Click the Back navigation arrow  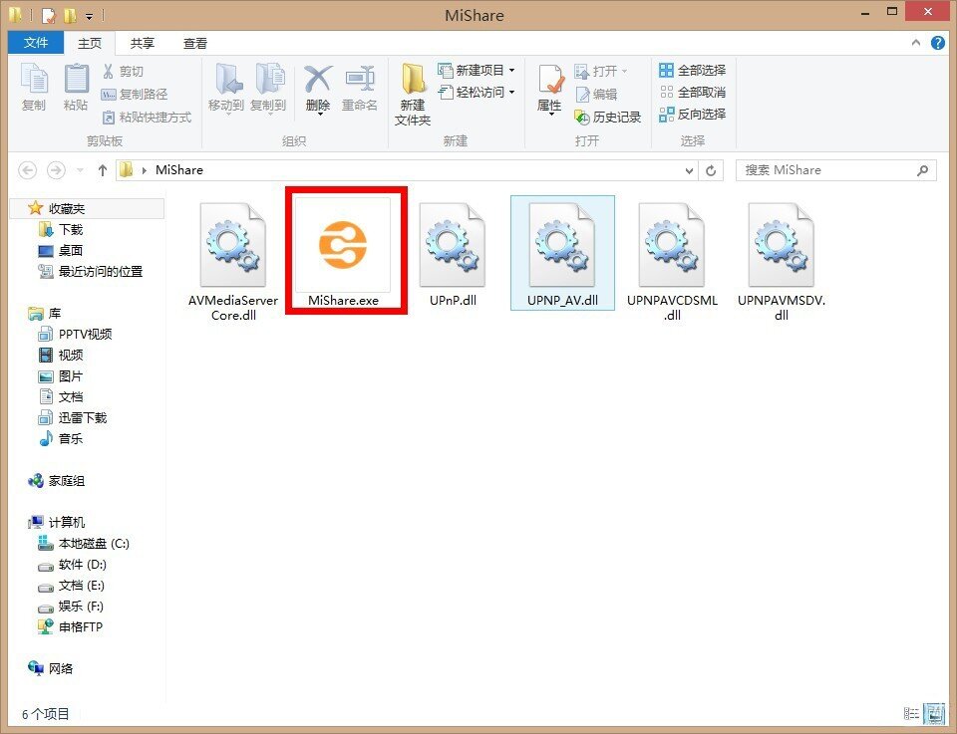[28, 170]
